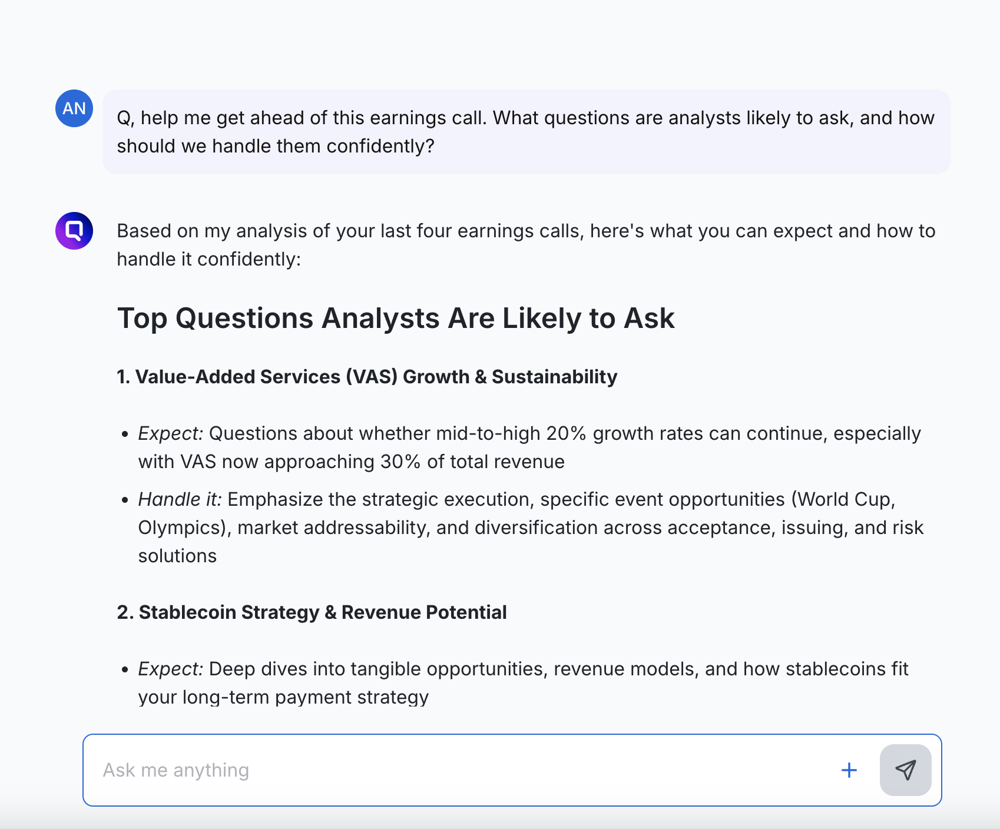
Task: Click the plus attachment icon
Action: pyautogui.click(x=849, y=770)
